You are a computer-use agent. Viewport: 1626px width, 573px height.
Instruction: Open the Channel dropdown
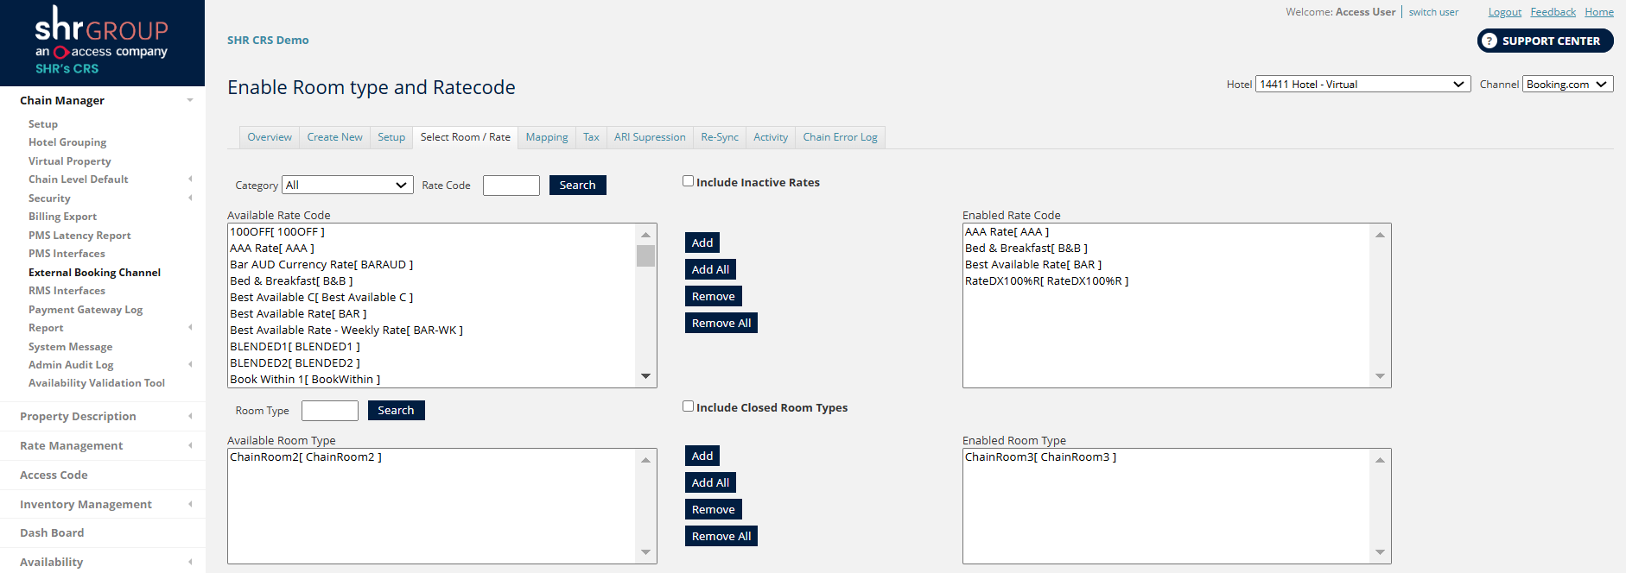(x=1567, y=84)
